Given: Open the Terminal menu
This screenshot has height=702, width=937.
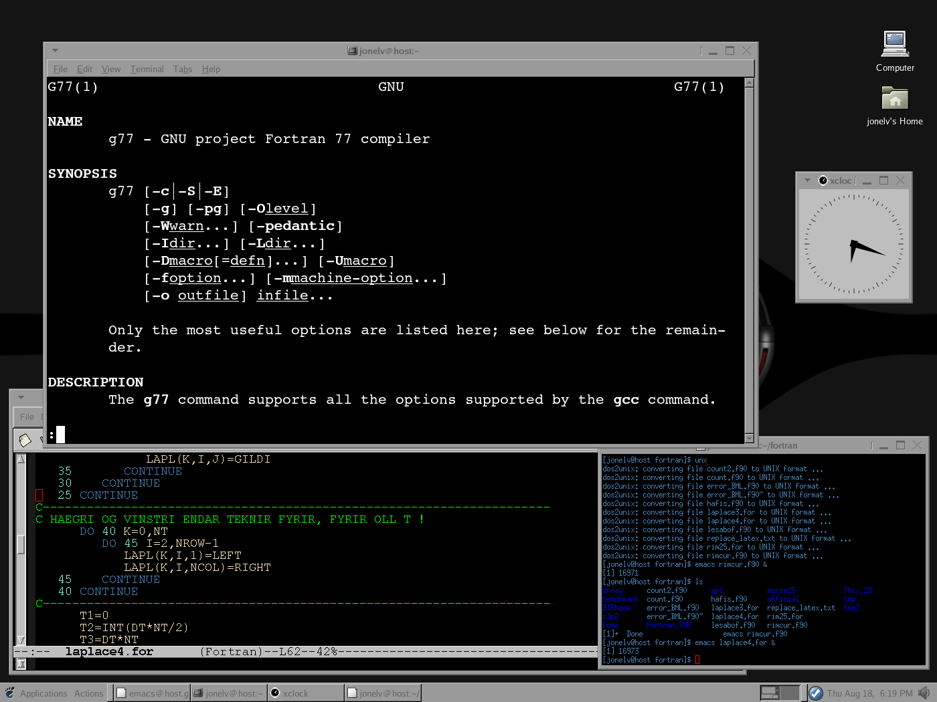Looking at the screenshot, I should pyautogui.click(x=147, y=69).
